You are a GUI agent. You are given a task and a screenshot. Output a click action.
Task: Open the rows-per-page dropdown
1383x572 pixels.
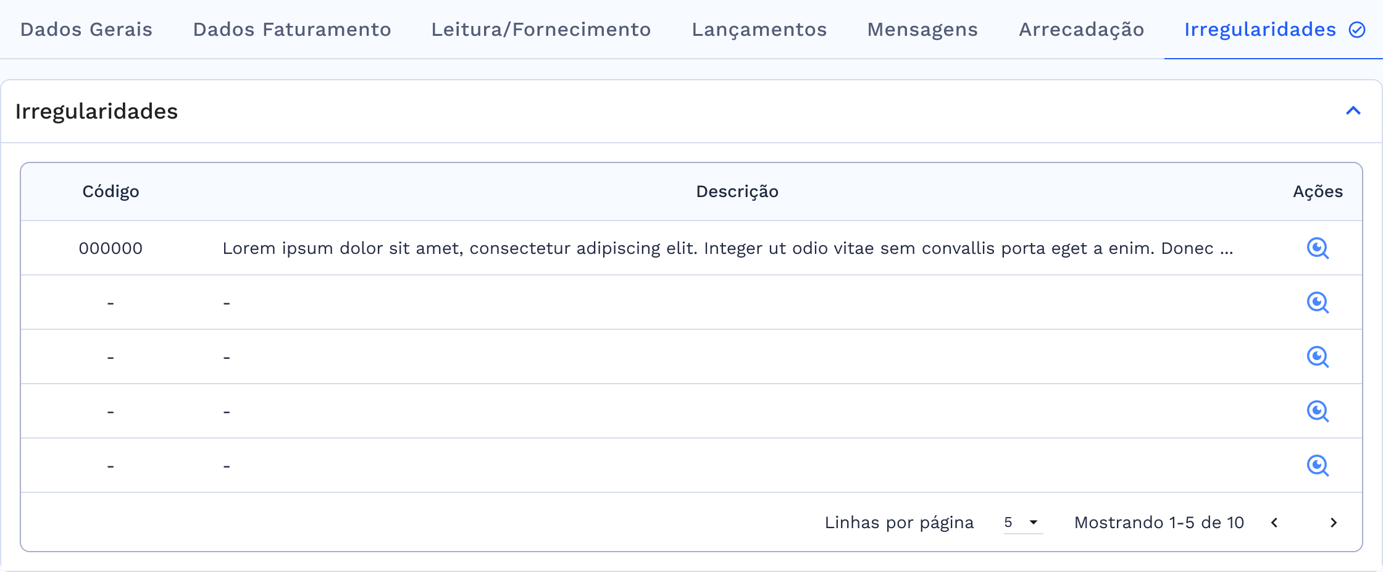(1022, 523)
